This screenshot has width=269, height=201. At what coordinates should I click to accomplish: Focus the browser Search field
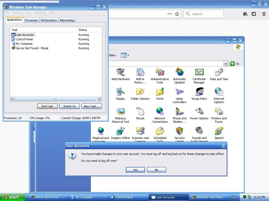[x=204, y=14]
